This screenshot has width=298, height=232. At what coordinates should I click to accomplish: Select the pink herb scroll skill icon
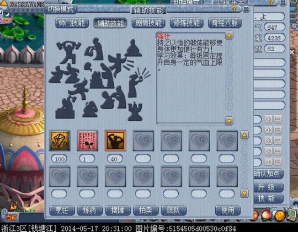(88, 141)
